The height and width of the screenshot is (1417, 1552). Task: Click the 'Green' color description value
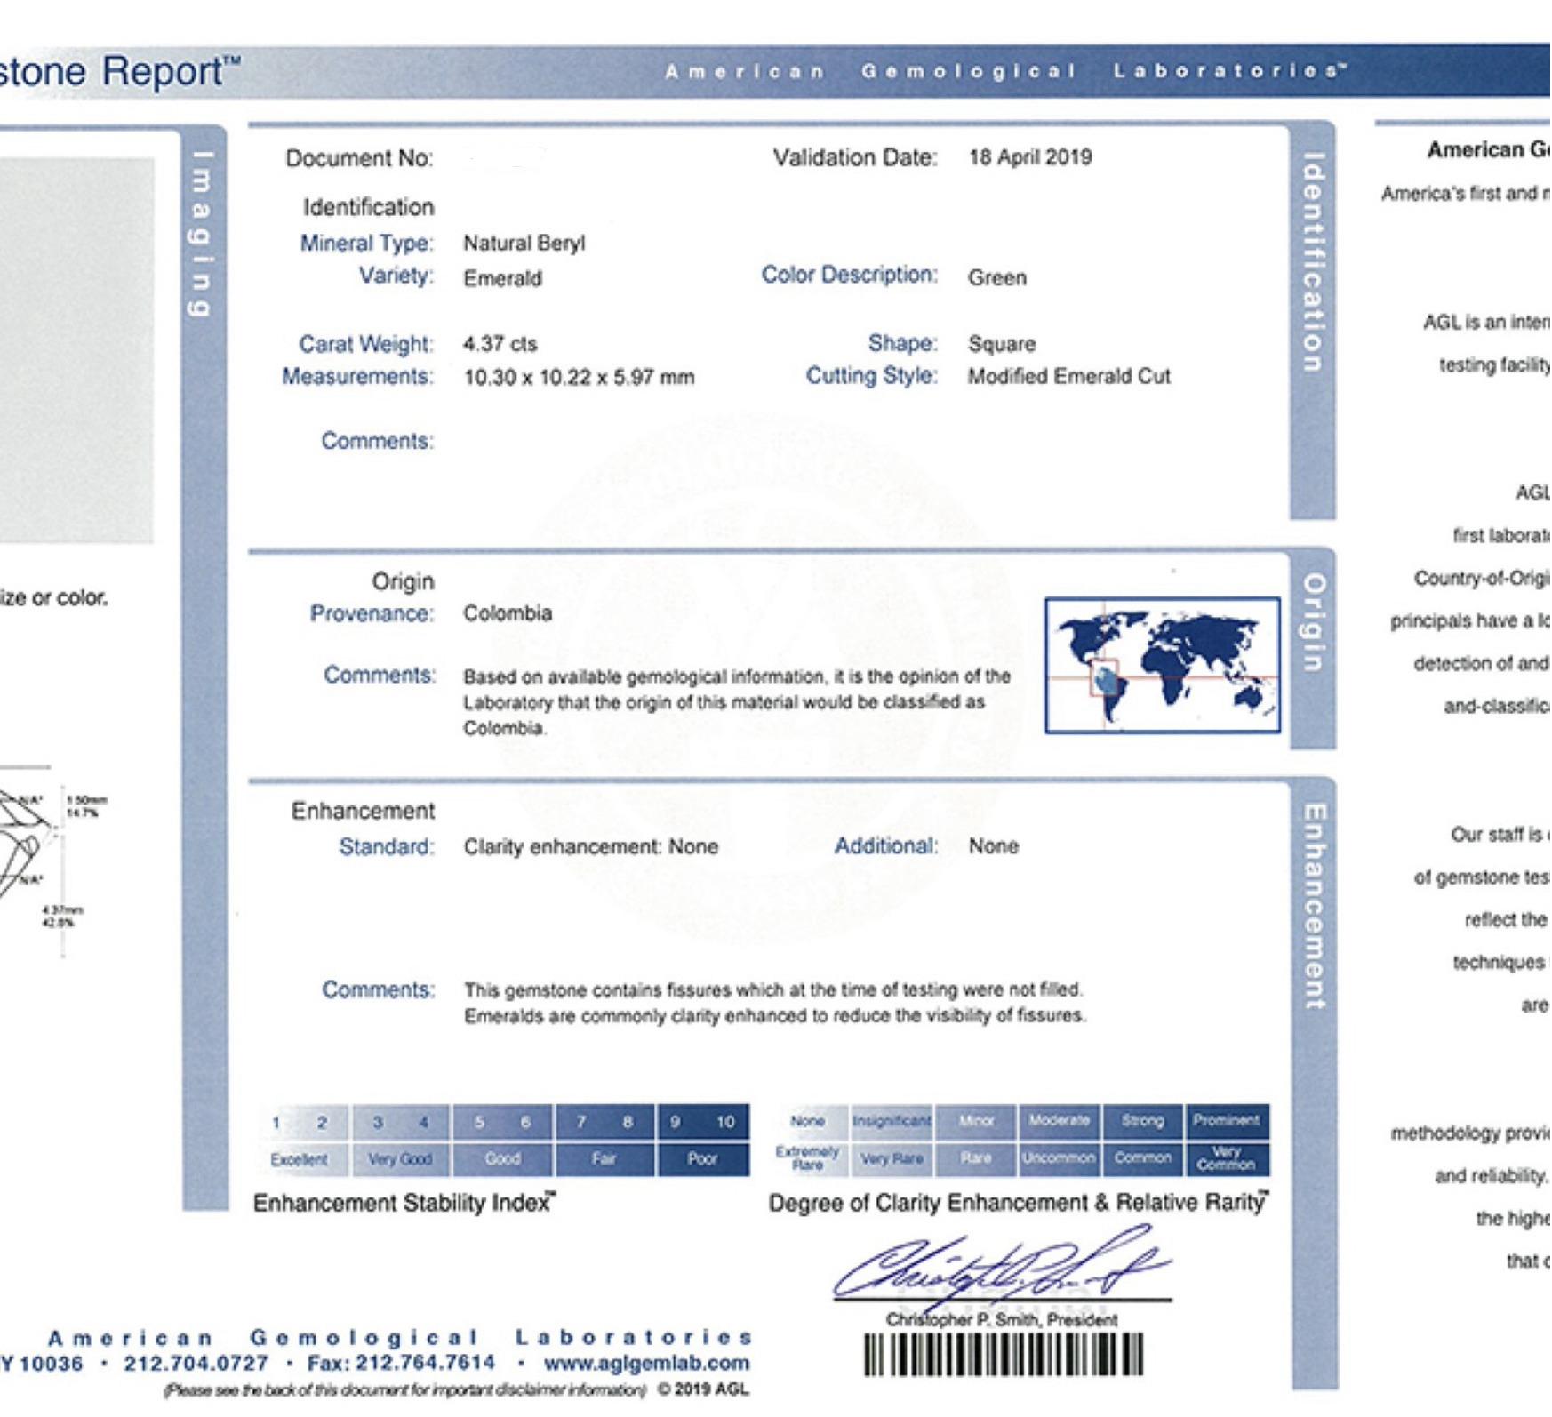(997, 278)
